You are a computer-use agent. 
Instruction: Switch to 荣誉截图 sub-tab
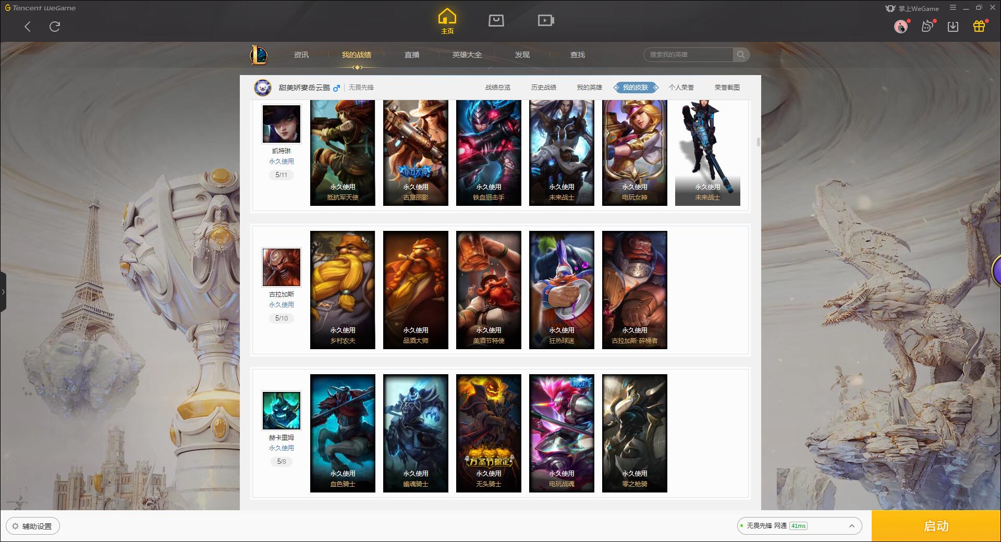727,88
